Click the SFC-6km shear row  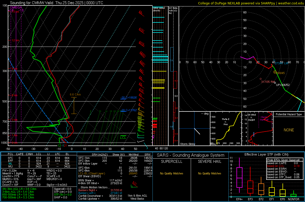[x=115, y=168]
